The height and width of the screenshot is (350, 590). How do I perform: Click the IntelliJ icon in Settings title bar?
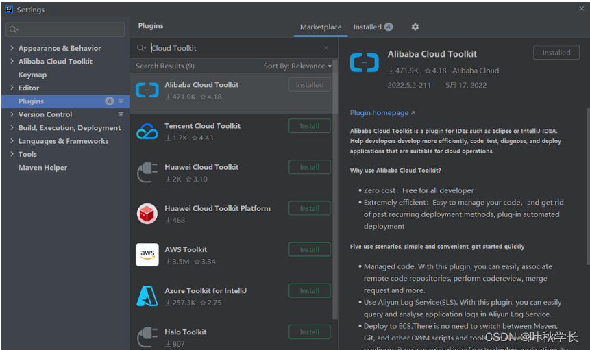click(9, 10)
